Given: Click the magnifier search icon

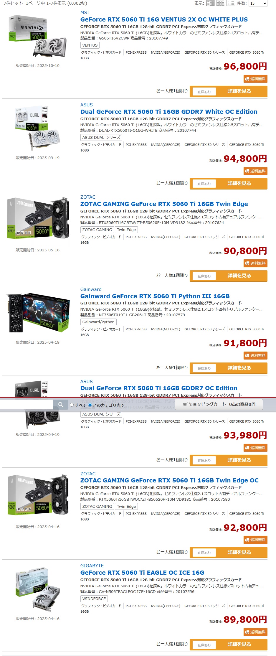Looking at the screenshot, I should pos(61,405).
